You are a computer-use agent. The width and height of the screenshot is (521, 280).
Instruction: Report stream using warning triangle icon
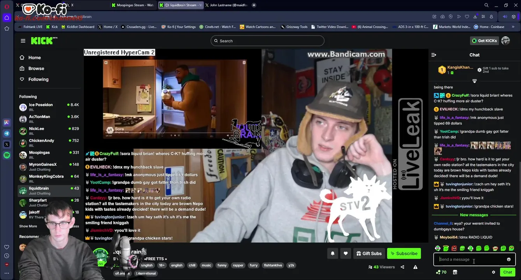(415, 267)
